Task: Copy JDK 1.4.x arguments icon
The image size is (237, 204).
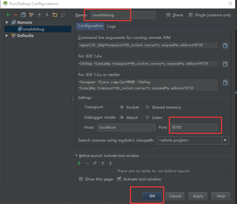Action: point(225,64)
